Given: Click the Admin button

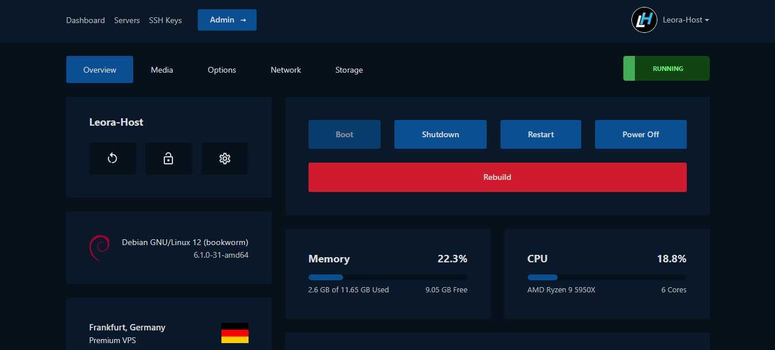Looking at the screenshot, I should click(x=227, y=20).
